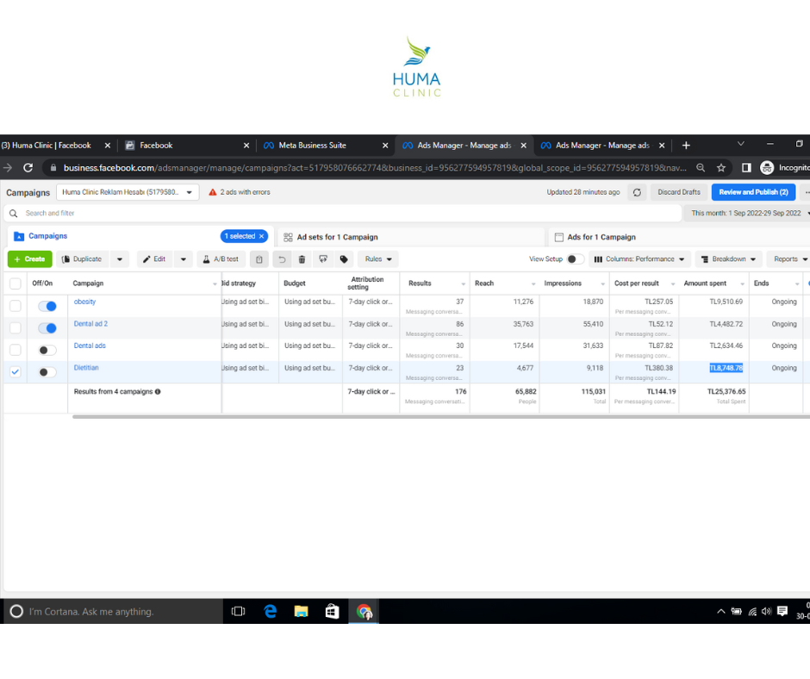Click the green Create button
This screenshot has width=810, height=679.
30,259
